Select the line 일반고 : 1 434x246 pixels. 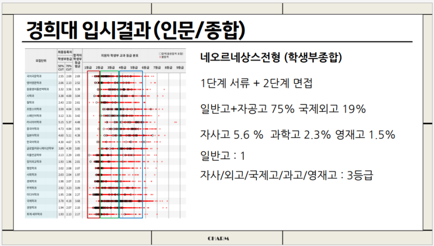point(222,156)
